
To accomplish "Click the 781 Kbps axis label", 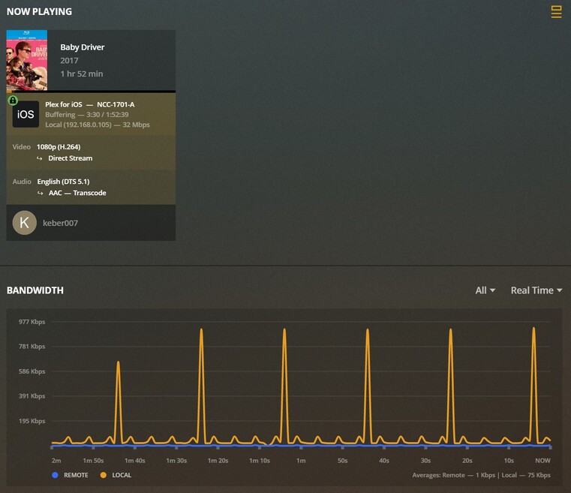I will (x=32, y=346).
